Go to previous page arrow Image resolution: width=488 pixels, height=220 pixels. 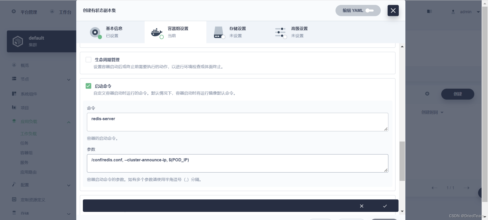tap(434, 188)
